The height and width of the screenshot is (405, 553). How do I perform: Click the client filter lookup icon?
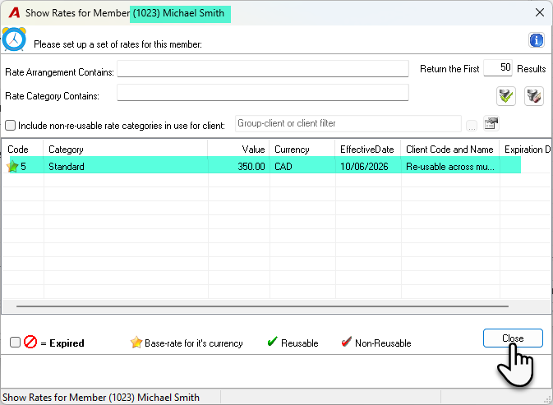click(x=491, y=124)
